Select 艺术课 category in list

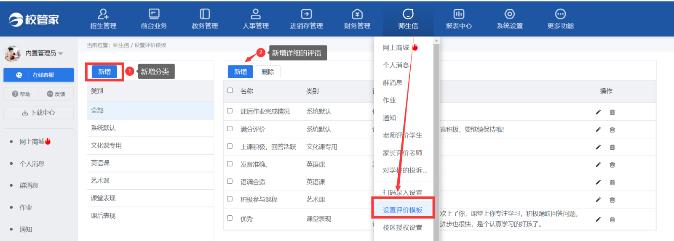(150, 180)
